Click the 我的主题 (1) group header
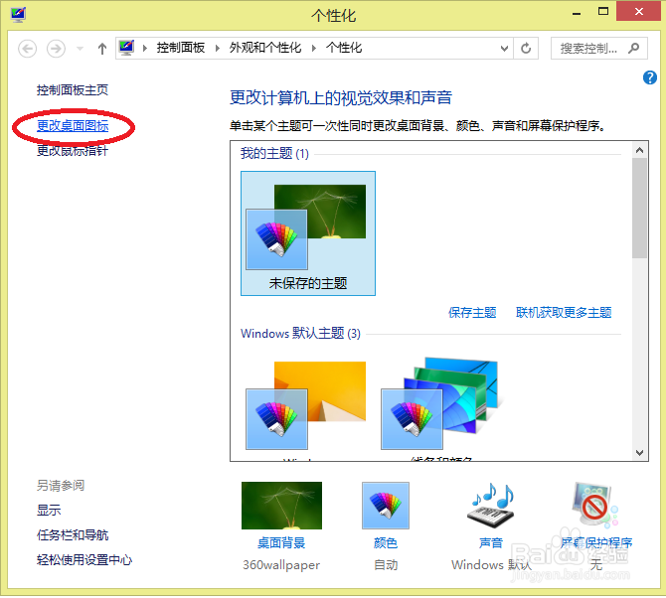666x598 pixels. coord(274,153)
